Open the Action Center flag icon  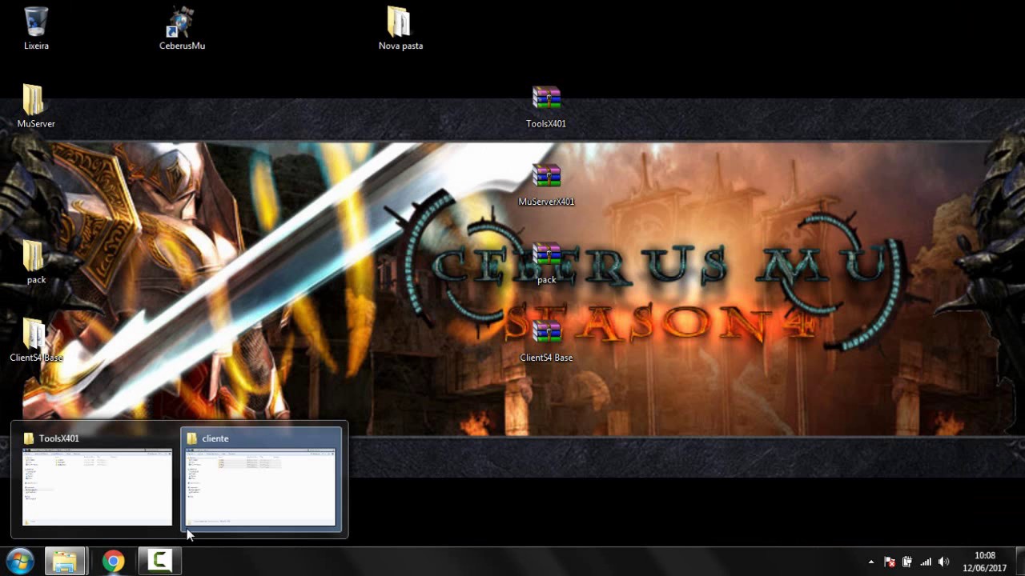[890, 562]
